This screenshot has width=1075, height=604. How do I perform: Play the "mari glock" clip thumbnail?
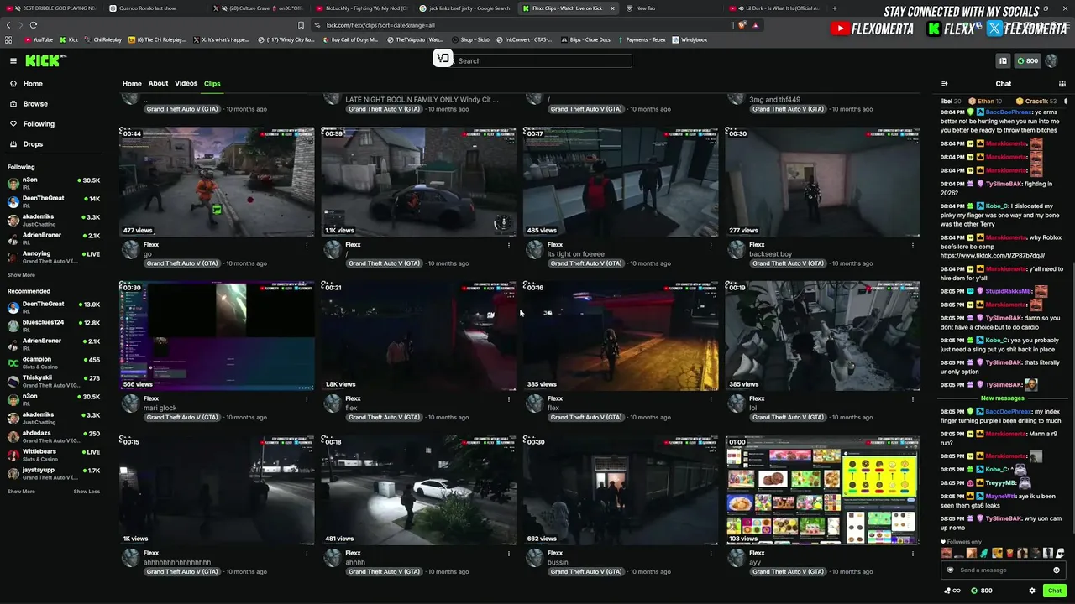tap(217, 336)
